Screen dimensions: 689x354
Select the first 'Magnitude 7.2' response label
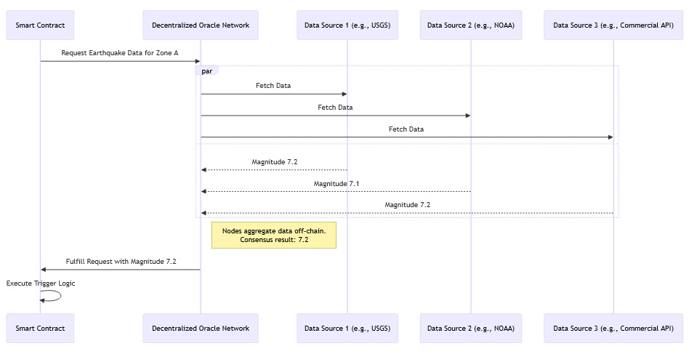(275, 161)
